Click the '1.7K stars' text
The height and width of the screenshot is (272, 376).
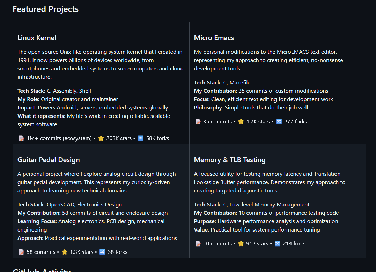[258, 122]
